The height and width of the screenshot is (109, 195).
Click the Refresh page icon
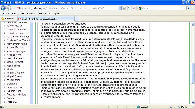(x=129, y=8)
